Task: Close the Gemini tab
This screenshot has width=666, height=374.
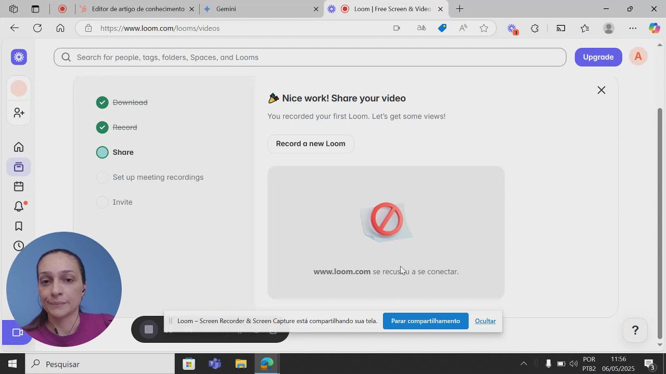Action: pyautogui.click(x=316, y=9)
